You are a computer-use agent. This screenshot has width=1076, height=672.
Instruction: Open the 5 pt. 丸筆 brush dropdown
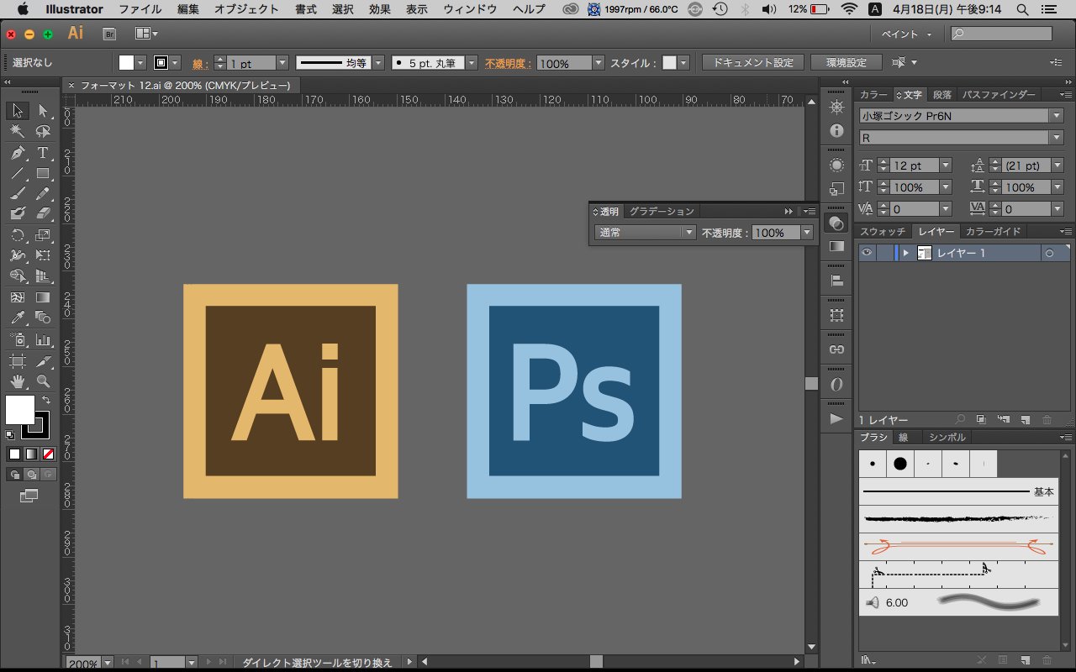(x=472, y=63)
